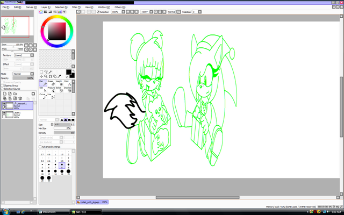The width and height of the screenshot is (344, 215).
Task: Select the Curve tool
Action: point(43,96)
